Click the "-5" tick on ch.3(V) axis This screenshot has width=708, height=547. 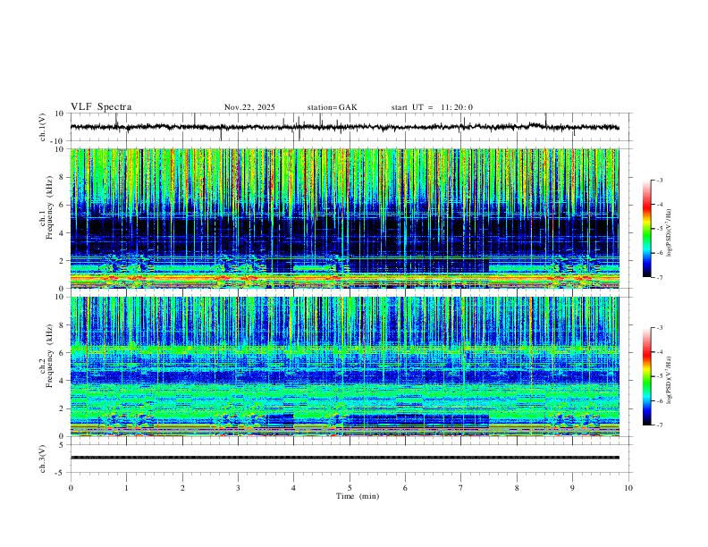pyautogui.click(x=61, y=473)
